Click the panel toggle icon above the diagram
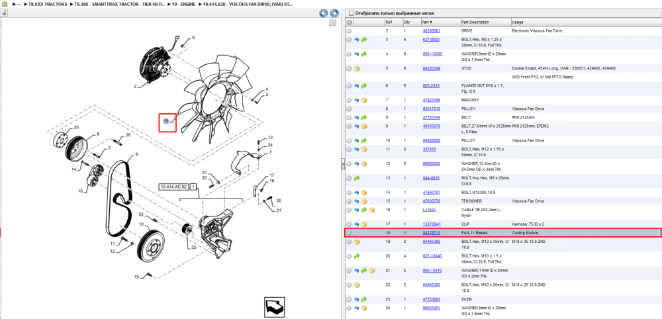 (x=4, y=13)
